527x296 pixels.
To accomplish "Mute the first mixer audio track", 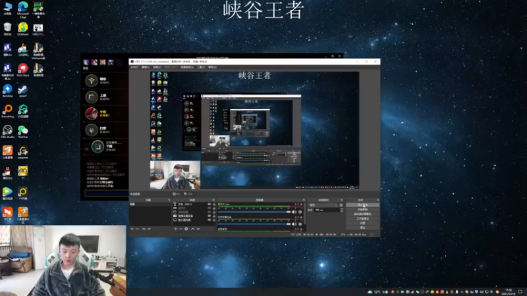I will pyautogui.click(x=294, y=212).
